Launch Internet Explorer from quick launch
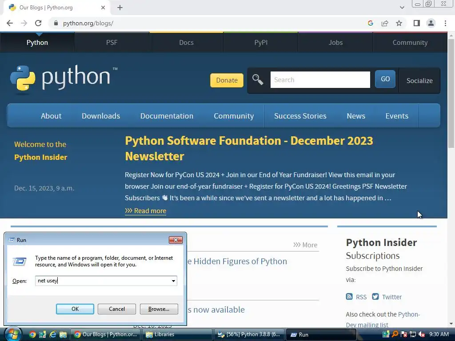This screenshot has width=455, height=341. coord(52,335)
